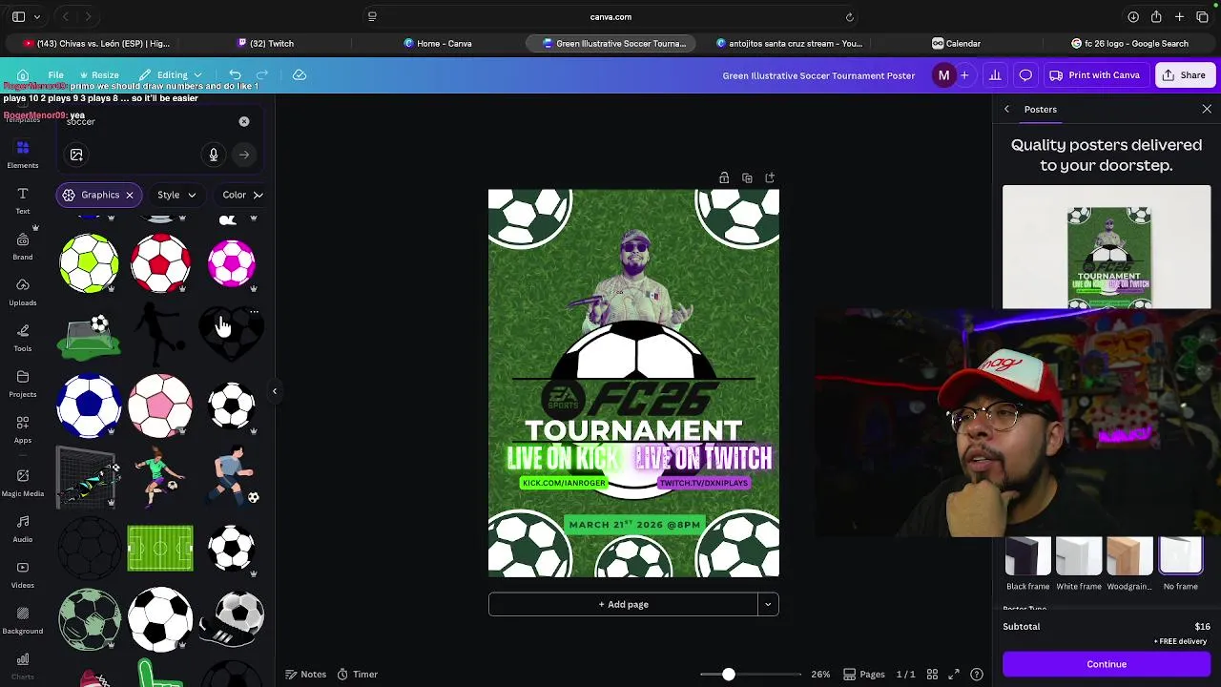Expand the Add page options arrow
Screen dimensions: 1221x687
(768, 604)
